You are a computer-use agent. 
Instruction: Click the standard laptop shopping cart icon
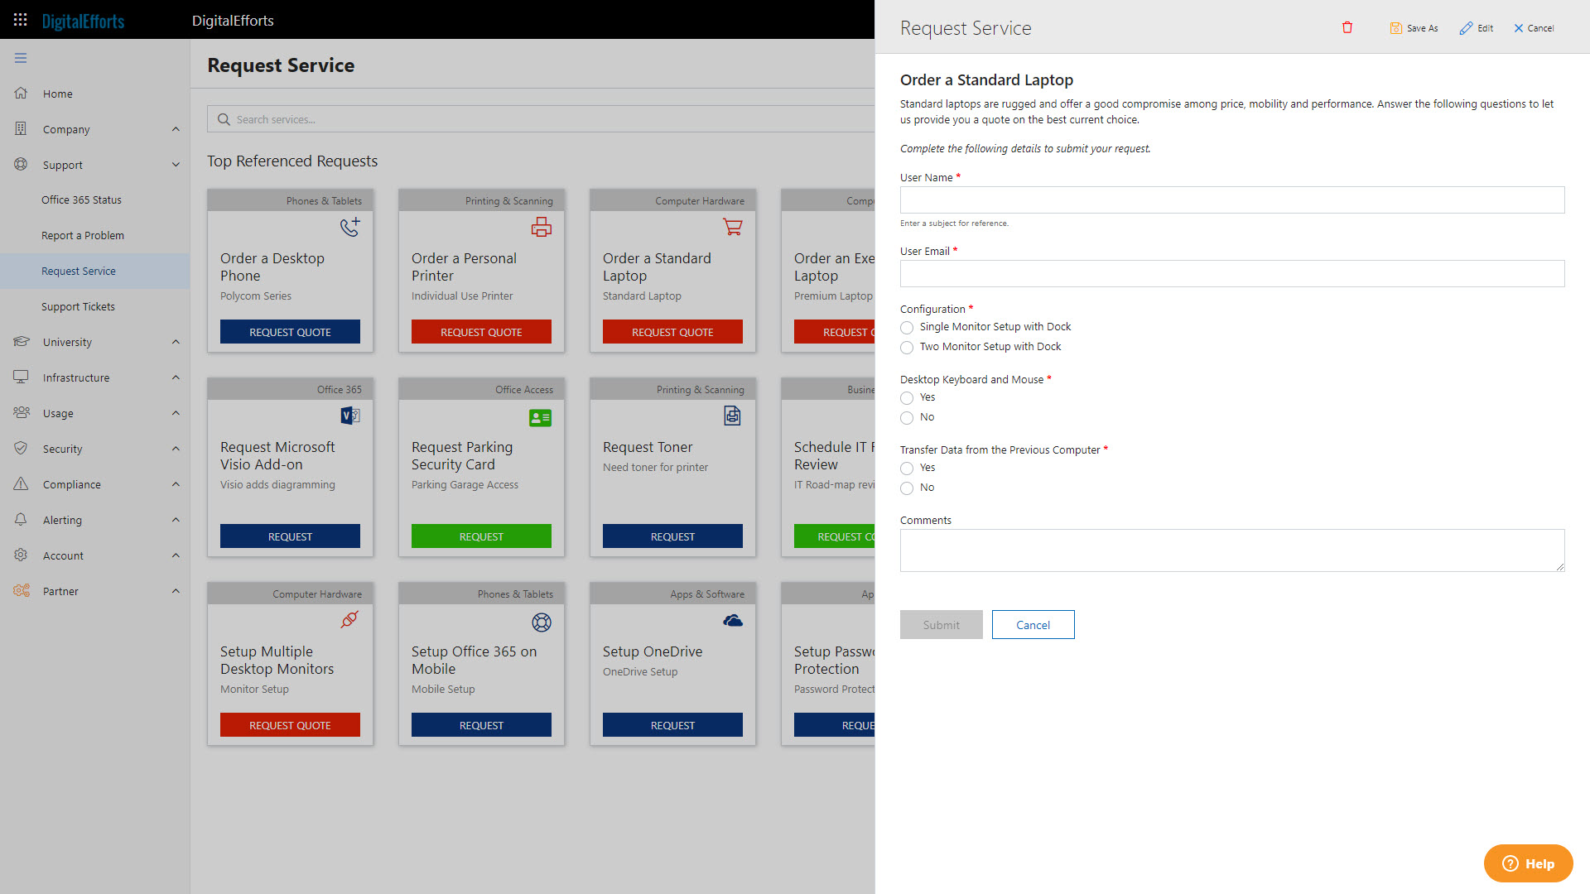(732, 227)
